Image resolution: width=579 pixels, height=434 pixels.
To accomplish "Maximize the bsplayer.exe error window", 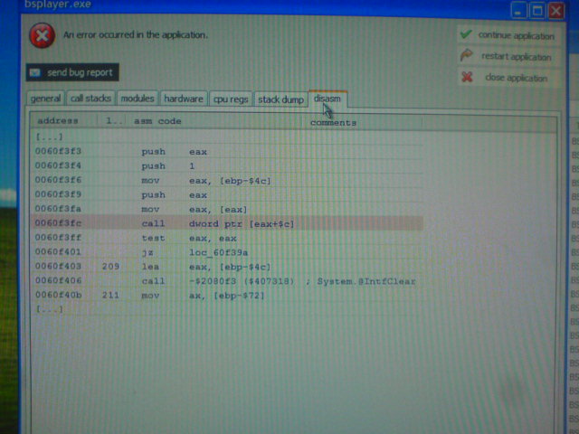I will (x=537, y=10).
